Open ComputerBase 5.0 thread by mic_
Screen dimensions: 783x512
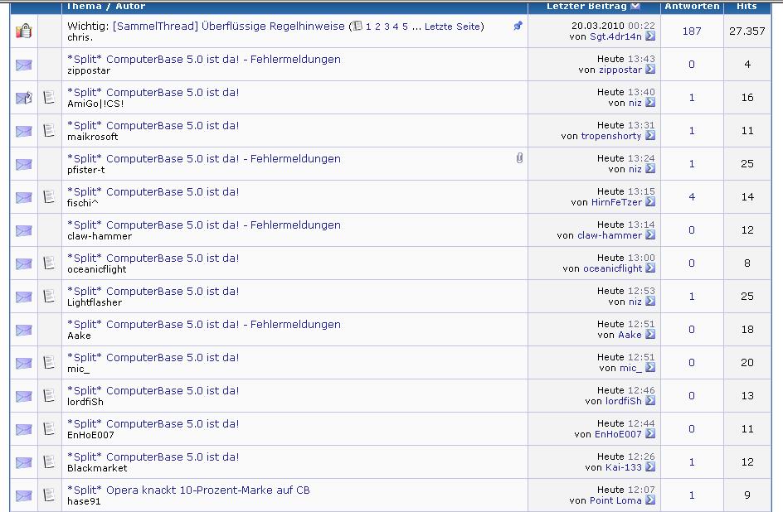click(x=153, y=357)
